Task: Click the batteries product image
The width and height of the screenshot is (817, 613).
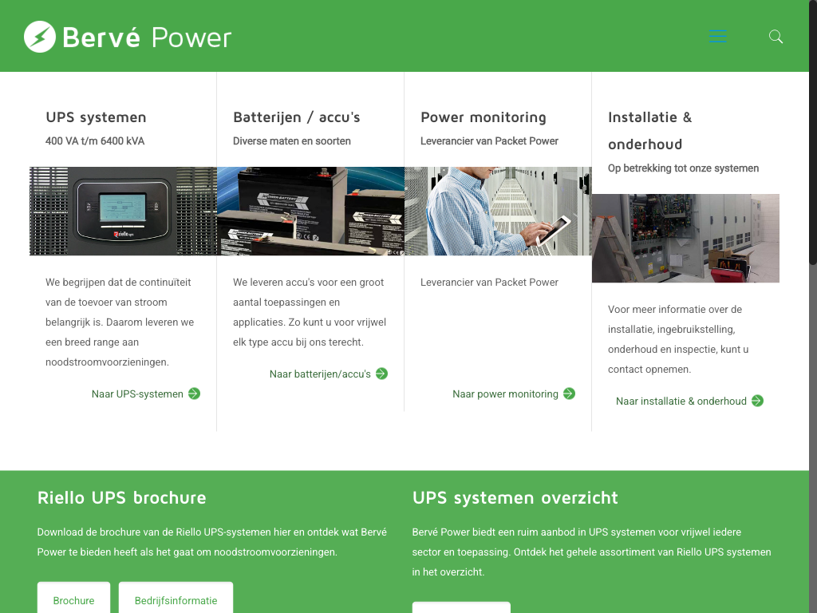Action: click(310, 211)
